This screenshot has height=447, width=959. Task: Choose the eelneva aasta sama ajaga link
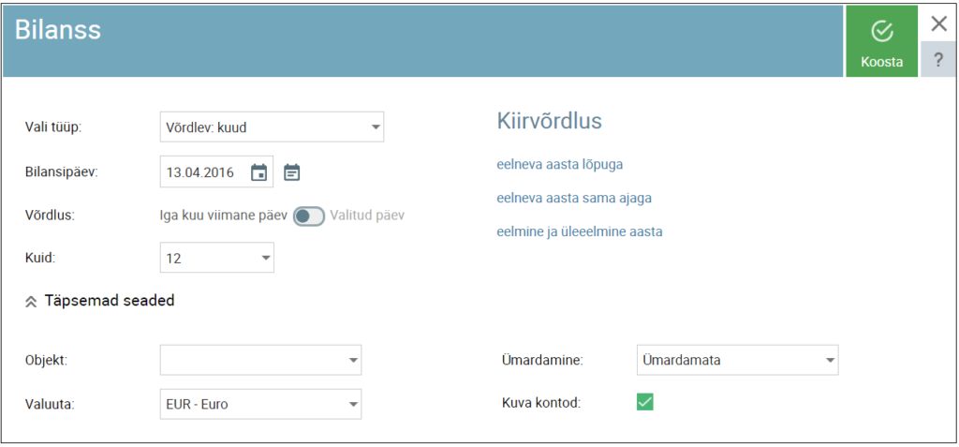[x=573, y=198]
